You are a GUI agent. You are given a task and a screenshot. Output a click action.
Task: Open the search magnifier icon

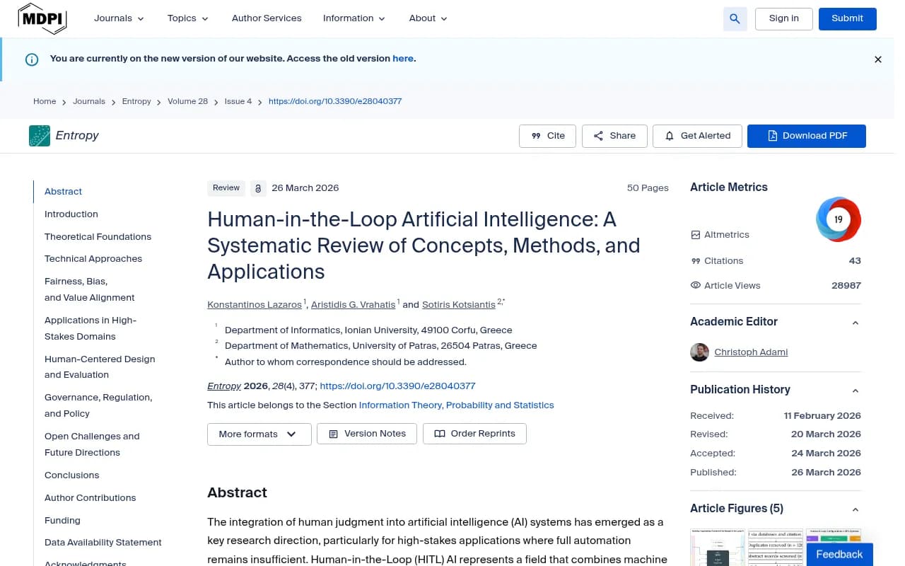[x=735, y=19]
